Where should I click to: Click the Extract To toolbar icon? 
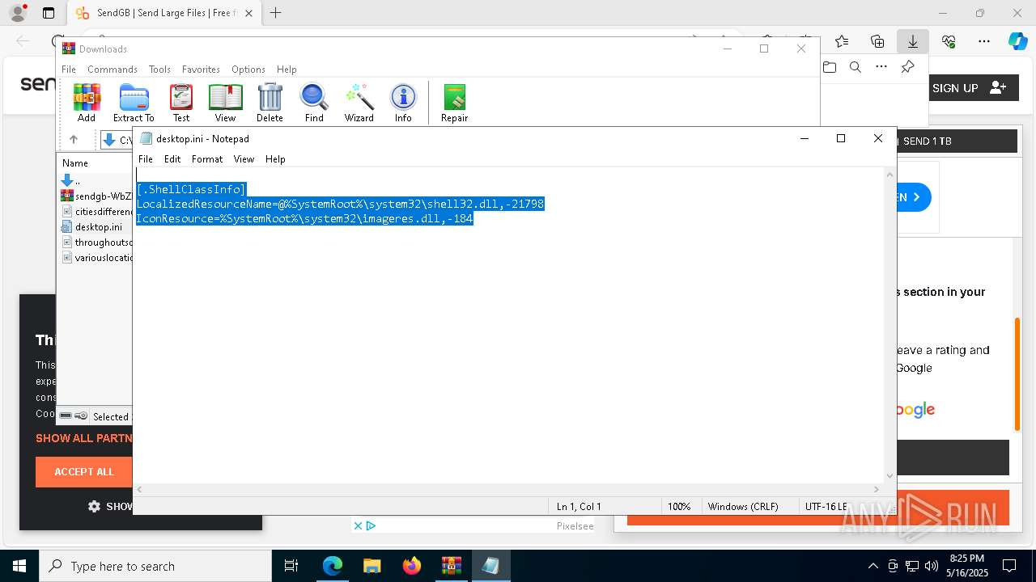coord(134,103)
